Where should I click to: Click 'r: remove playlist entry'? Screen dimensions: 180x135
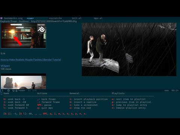(x=129, y=108)
